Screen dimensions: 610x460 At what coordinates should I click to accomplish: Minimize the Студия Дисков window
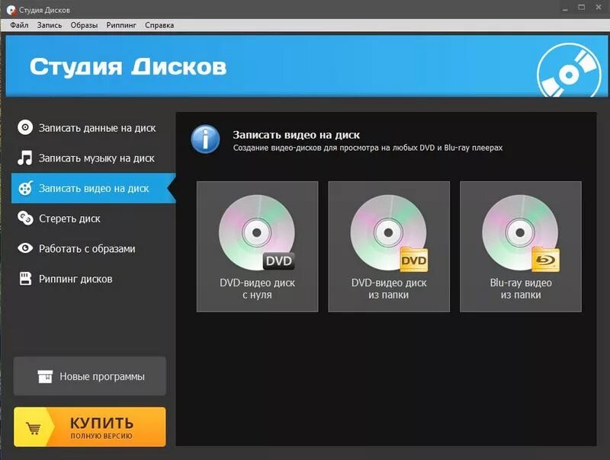565,8
